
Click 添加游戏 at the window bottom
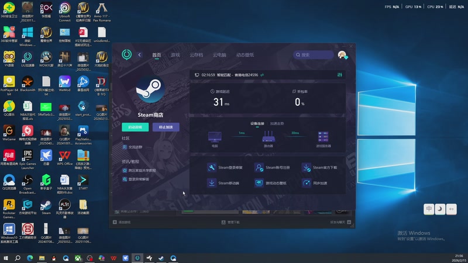click(x=122, y=222)
